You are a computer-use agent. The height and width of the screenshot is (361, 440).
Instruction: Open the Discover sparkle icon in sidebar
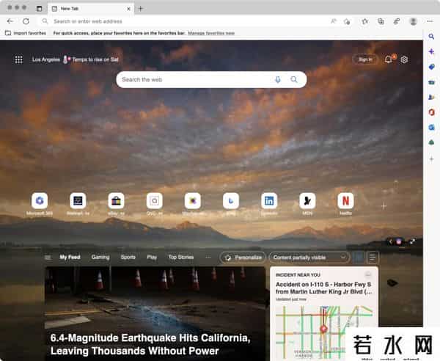(431, 51)
